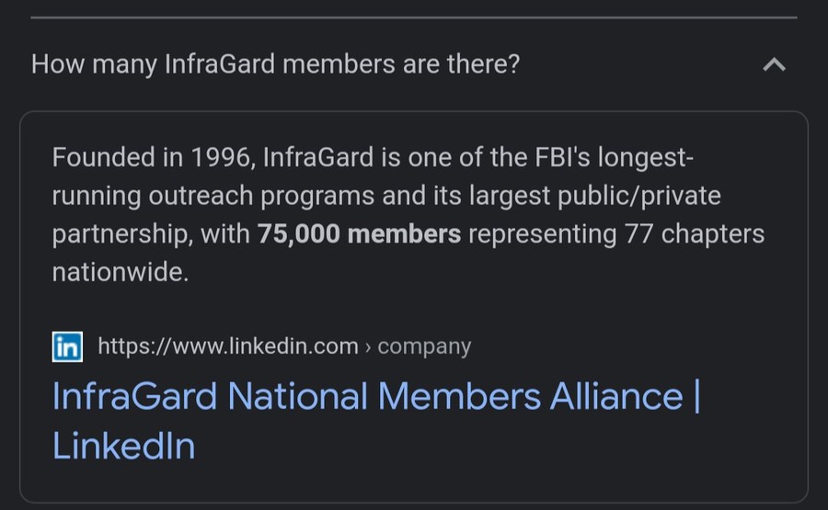Click the bold '75,000 members' text
The width and height of the screenshot is (828, 510).
point(359,233)
